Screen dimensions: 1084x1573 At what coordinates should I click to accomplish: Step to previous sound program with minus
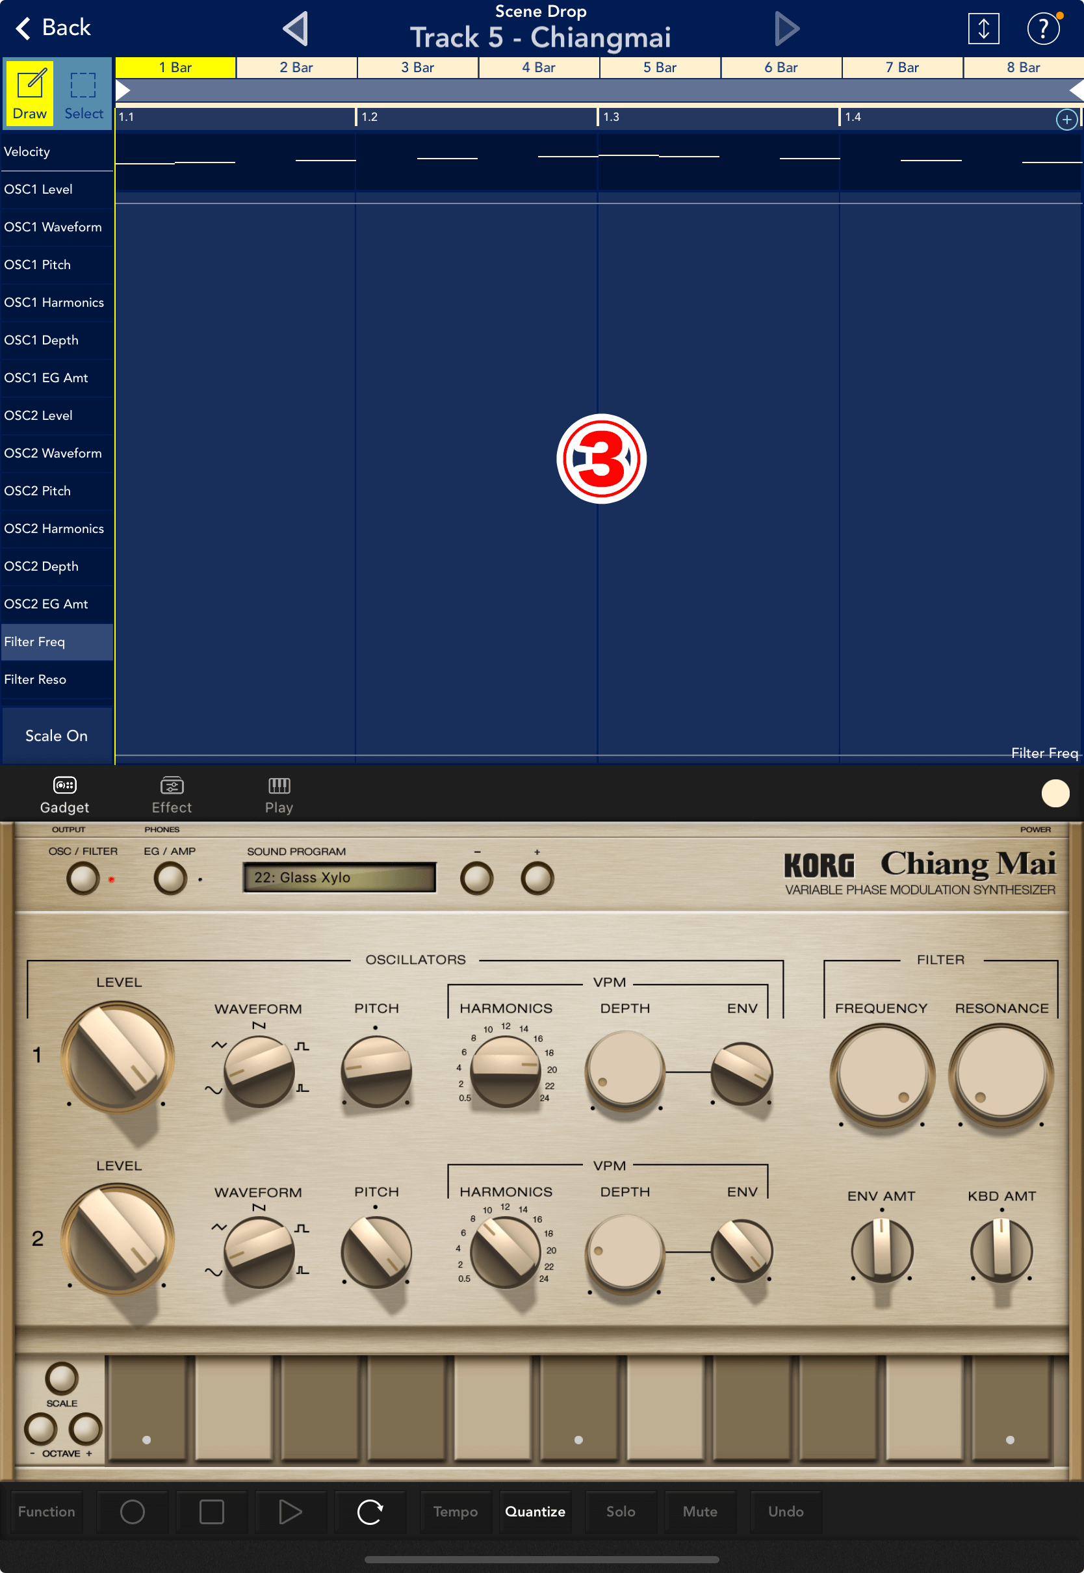point(477,878)
